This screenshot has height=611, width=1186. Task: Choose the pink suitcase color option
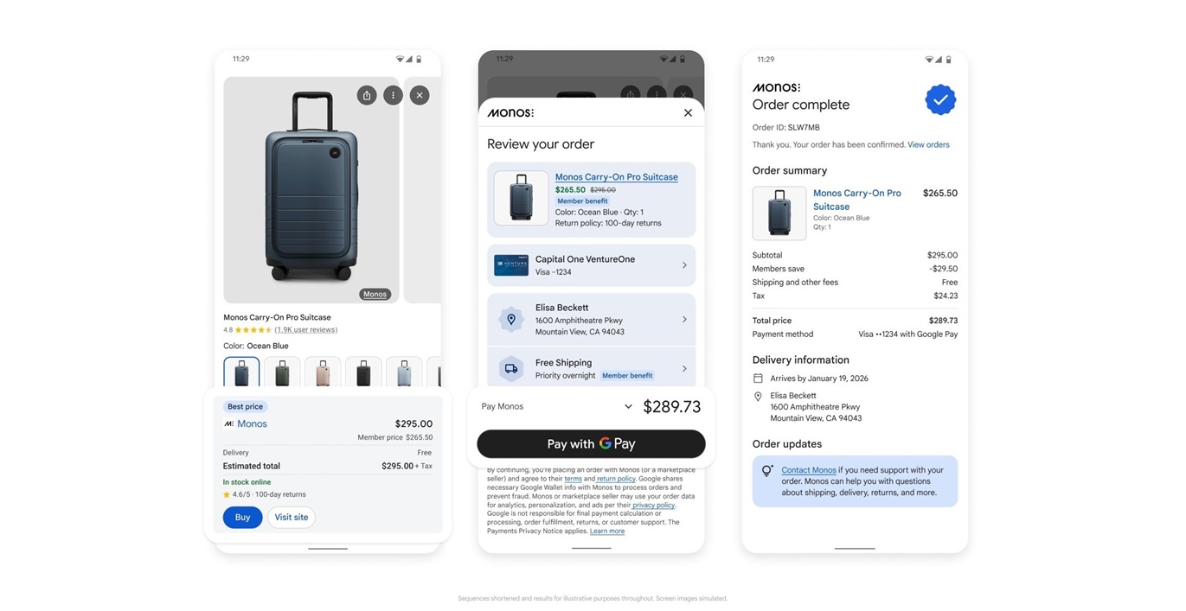click(x=323, y=372)
